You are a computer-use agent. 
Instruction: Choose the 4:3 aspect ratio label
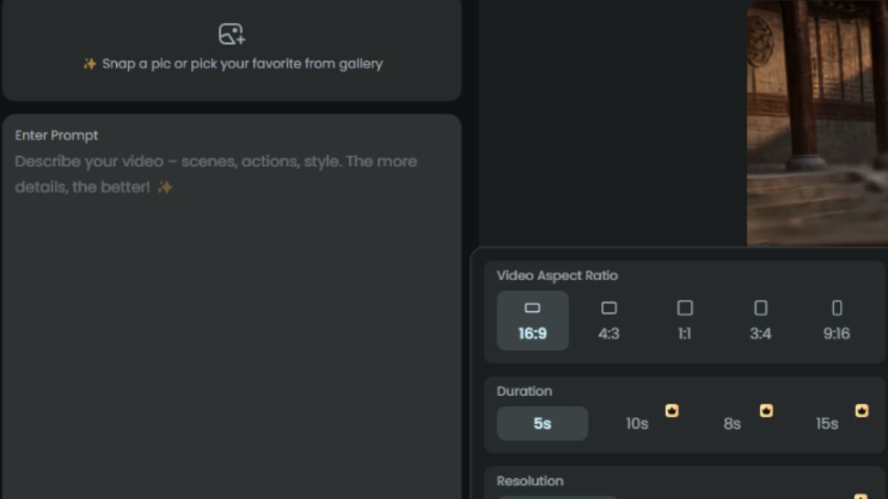click(609, 333)
